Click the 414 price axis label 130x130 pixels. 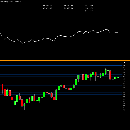(x=124, y=90)
